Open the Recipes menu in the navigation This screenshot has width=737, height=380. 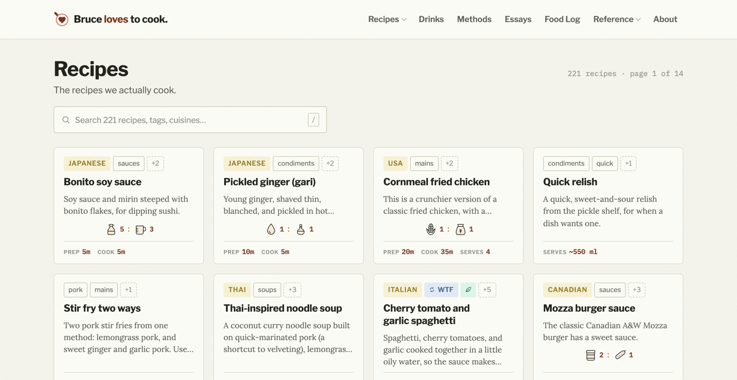click(x=383, y=19)
